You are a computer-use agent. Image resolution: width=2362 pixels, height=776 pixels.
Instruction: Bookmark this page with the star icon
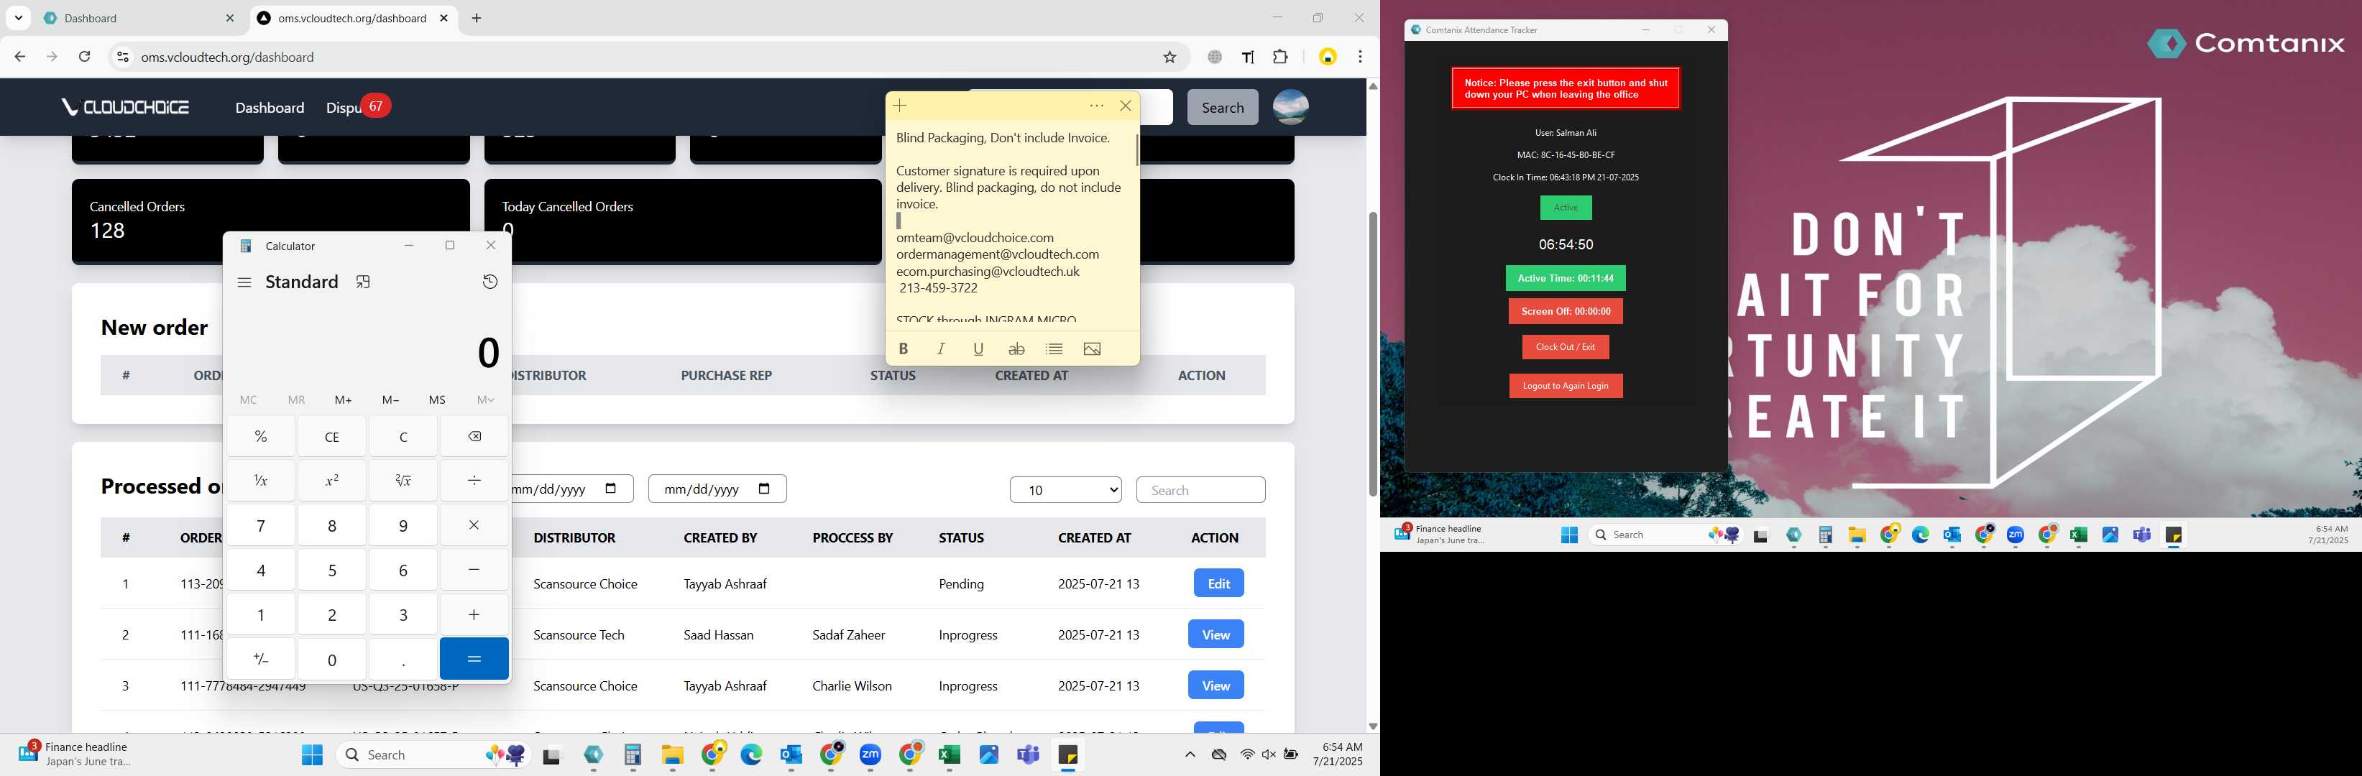coord(1170,57)
